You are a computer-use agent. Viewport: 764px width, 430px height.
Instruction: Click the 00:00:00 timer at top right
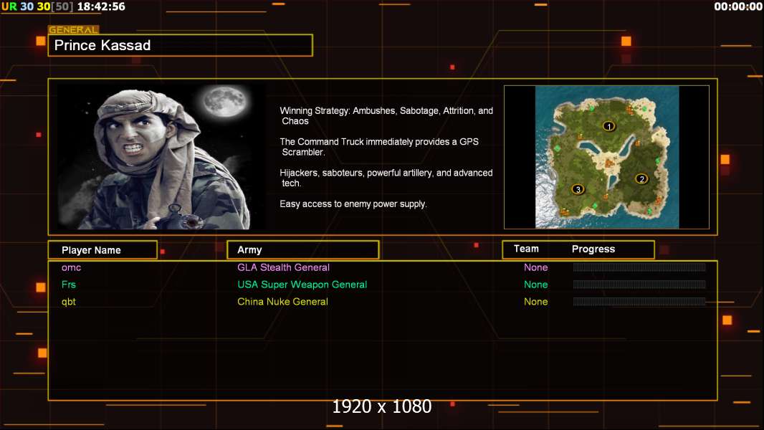(737, 6)
